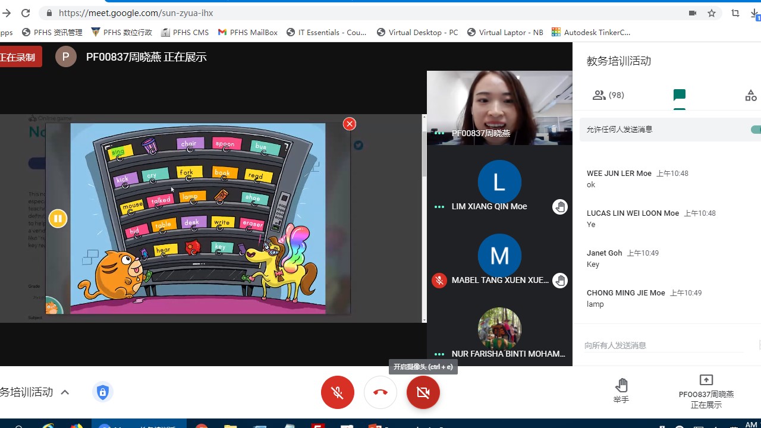The height and width of the screenshot is (428, 761).
Task: Click the 'chair' word card on the shelf
Action: (x=189, y=144)
